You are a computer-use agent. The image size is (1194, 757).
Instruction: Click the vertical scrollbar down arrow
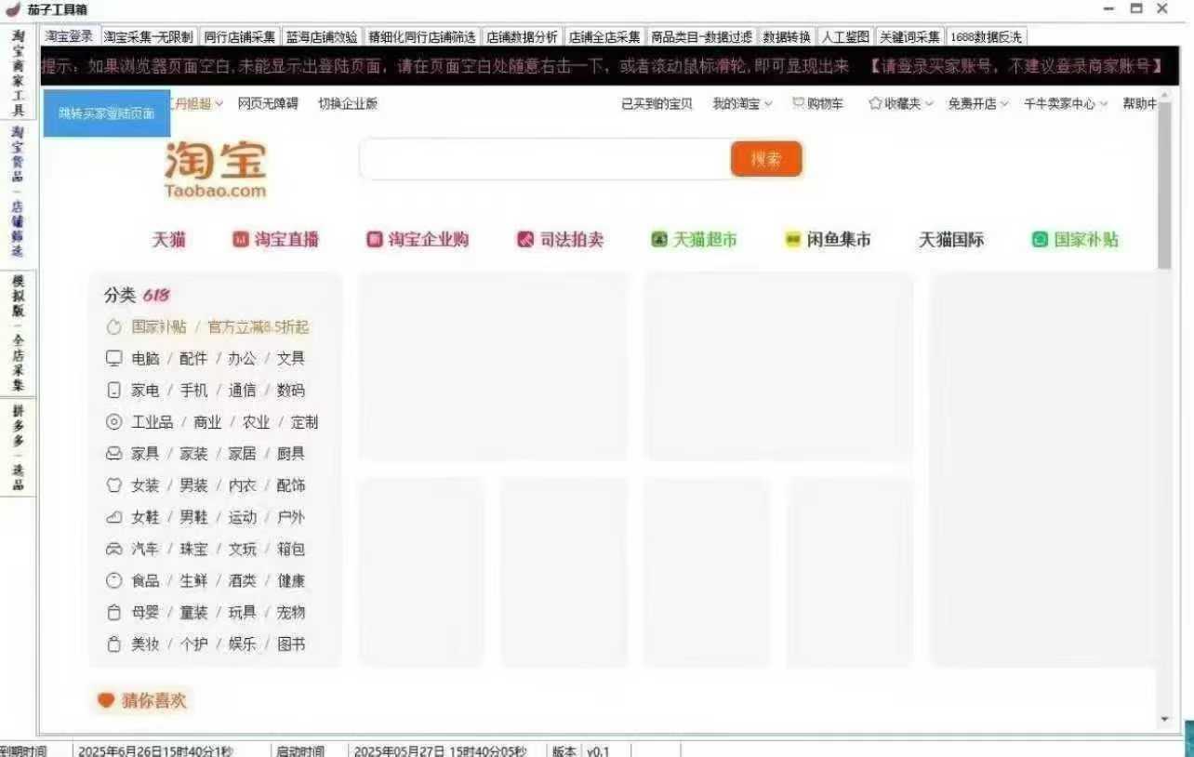tap(1164, 720)
